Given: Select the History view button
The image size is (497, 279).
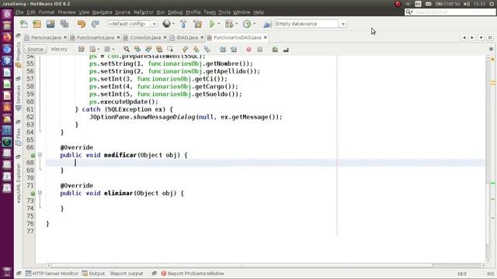Looking at the screenshot, I should [x=59, y=50].
